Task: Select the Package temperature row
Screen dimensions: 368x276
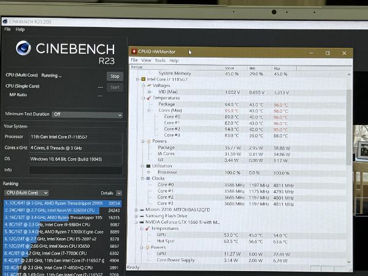Action: point(238,104)
